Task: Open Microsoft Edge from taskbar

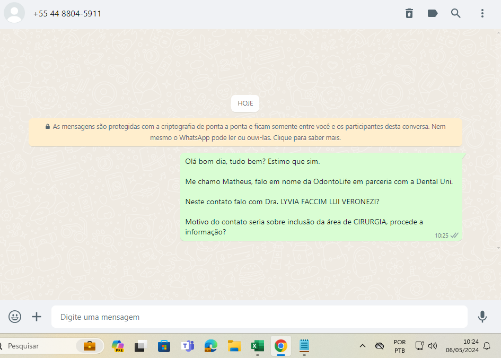Action: (x=210, y=346)
